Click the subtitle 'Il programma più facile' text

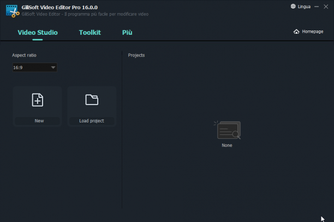coord(86,14)
